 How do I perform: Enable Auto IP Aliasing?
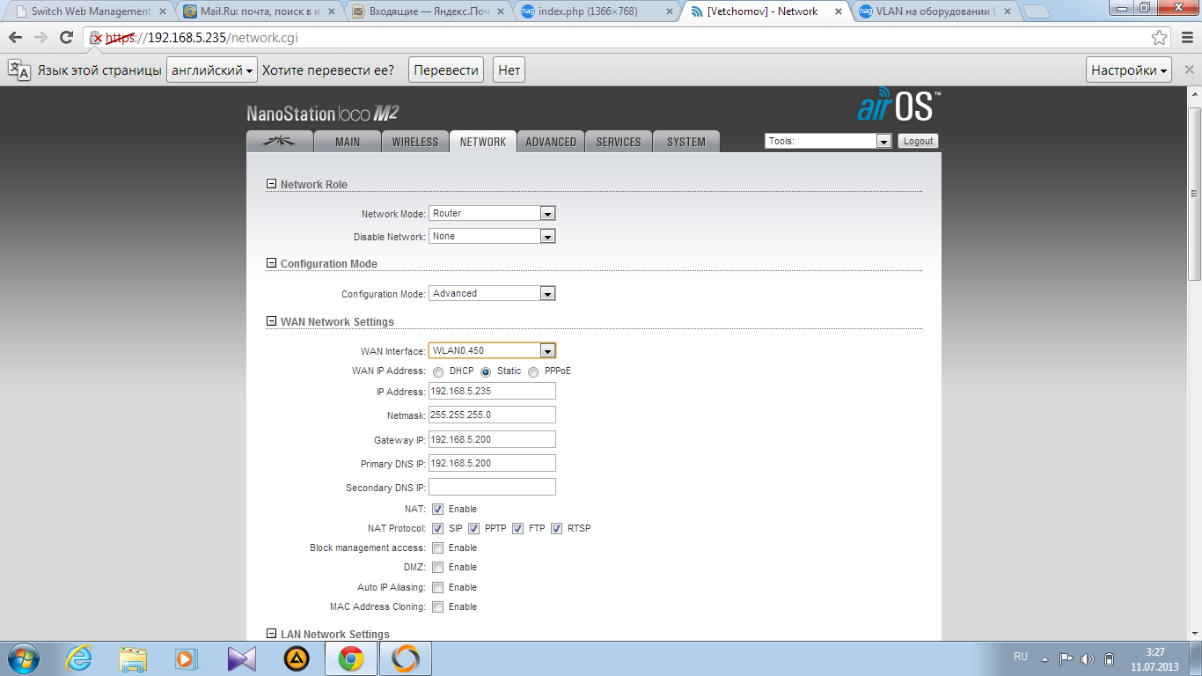pyautogui.click(x=437, y=587)
